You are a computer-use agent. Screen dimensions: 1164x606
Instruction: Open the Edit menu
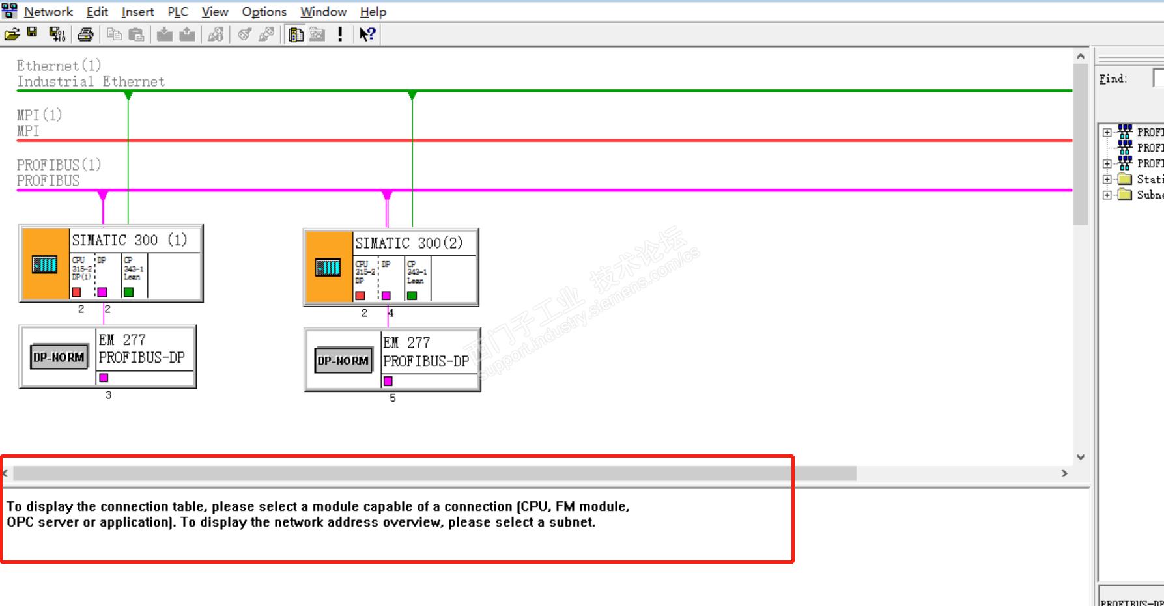point(97,12)
